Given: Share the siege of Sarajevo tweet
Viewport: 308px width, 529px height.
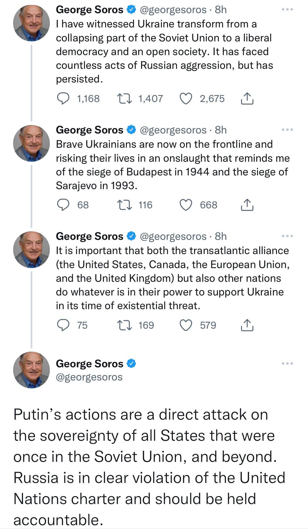Looking at the screenshot, I should tap(247, 205).
